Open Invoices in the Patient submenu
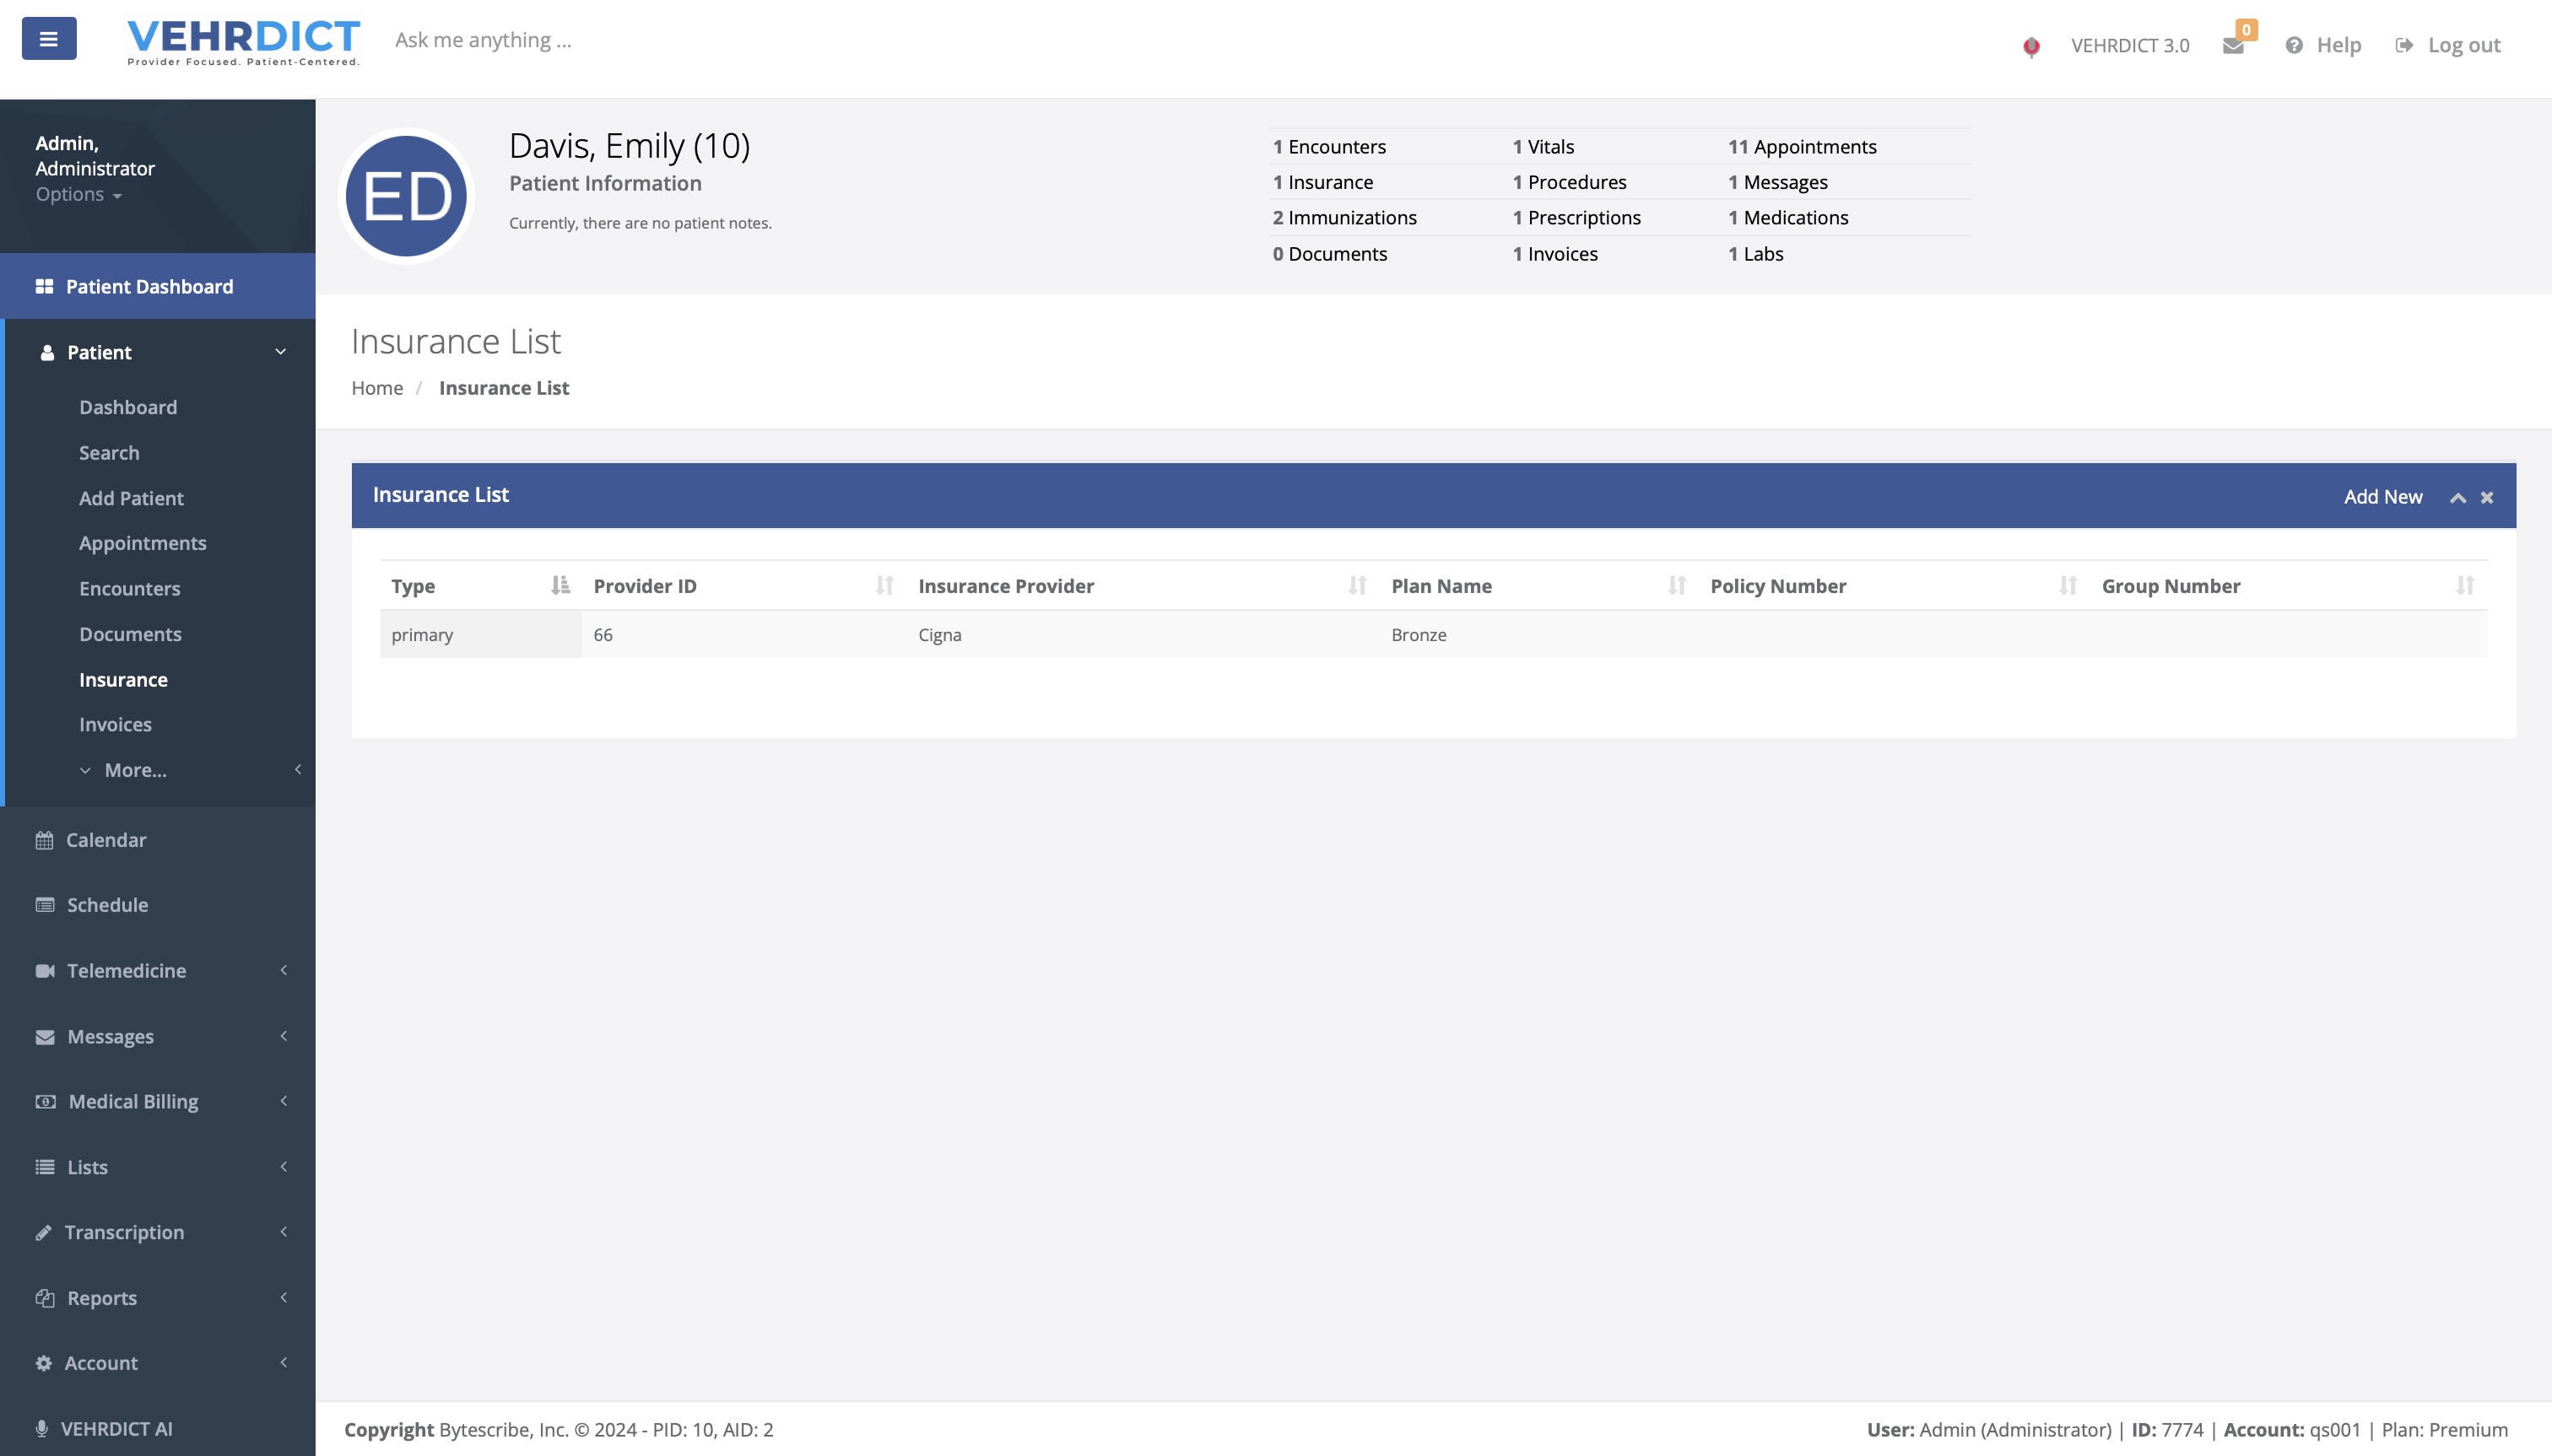The image size is (2552, 1456). coord(115,724)
